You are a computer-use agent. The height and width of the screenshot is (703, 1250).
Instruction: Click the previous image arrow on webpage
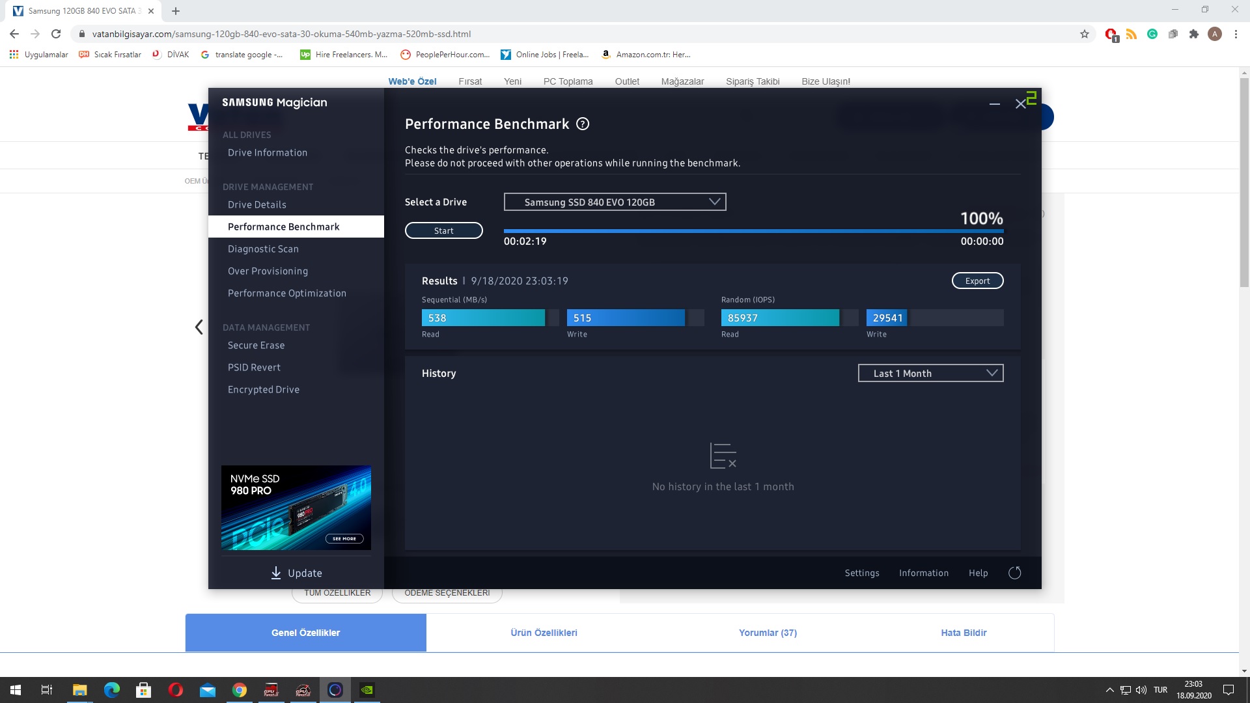pos(199,327)
